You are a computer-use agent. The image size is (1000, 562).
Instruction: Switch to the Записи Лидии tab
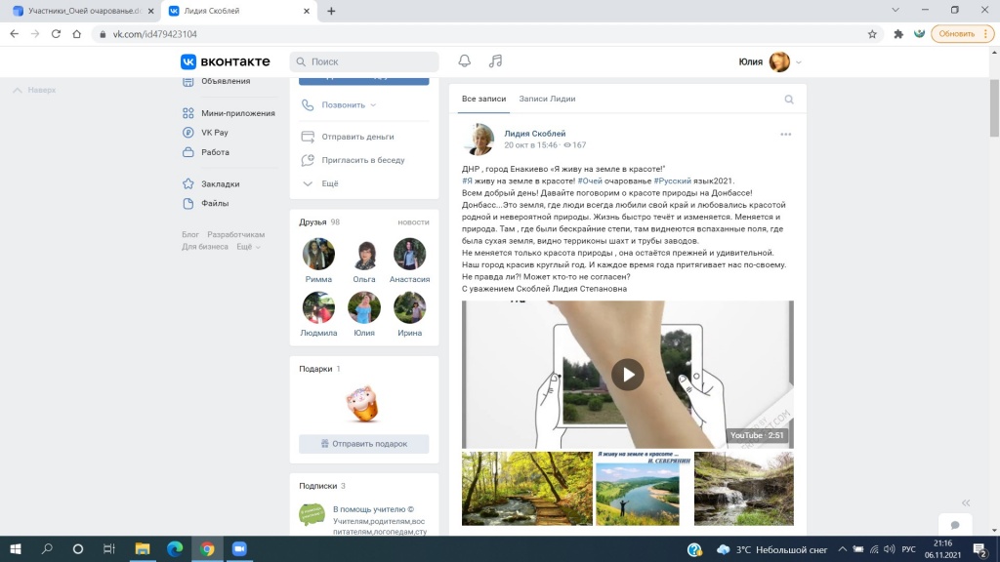coord(547,99)
